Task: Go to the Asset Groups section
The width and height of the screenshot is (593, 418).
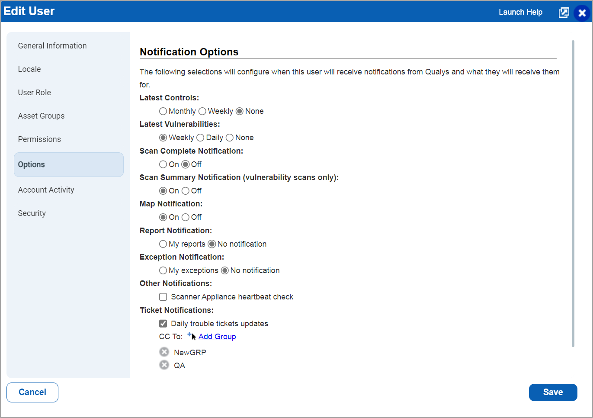Action: click(41, 116)
